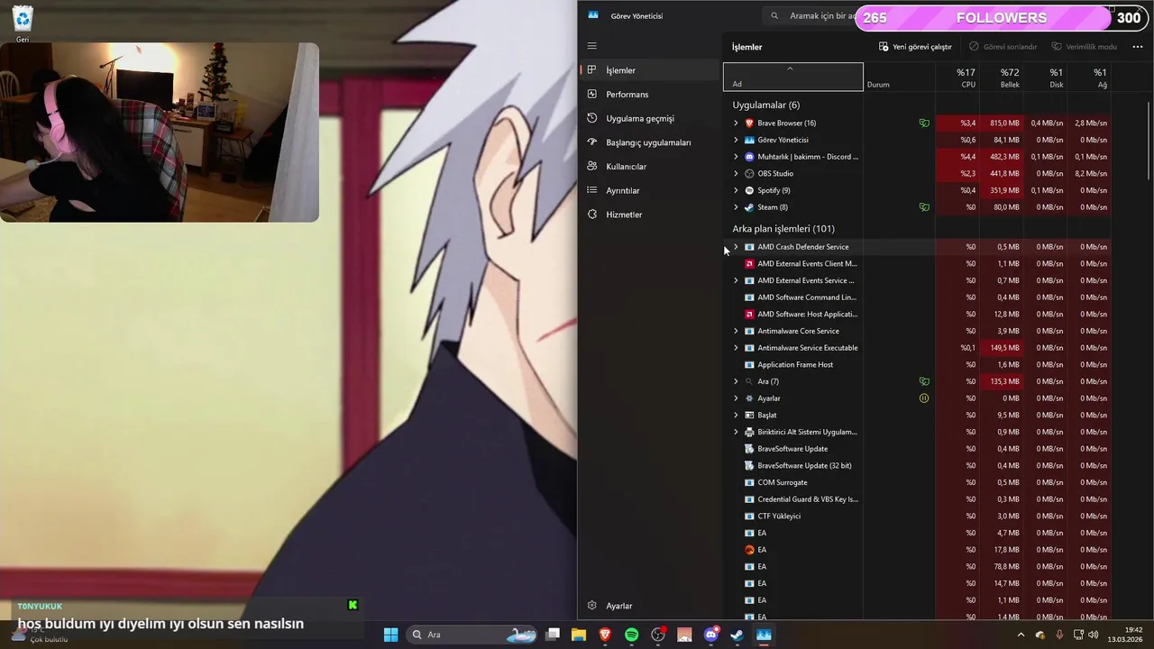Expand AMD Crash Defender Service row
The image size is (1154, 649).
click(x=736, y=246)
